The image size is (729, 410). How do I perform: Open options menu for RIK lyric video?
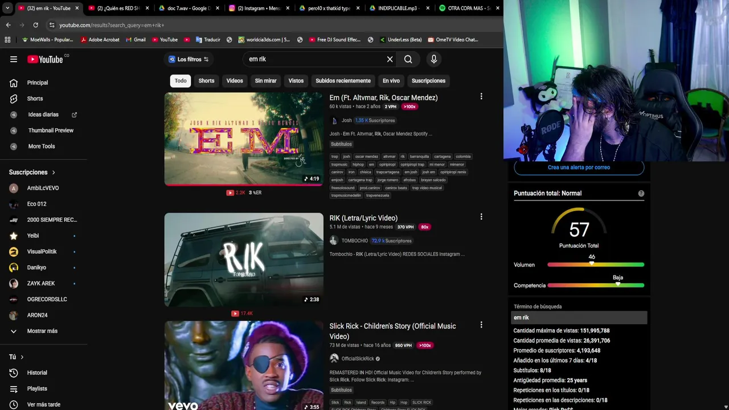tap(481, 217)
